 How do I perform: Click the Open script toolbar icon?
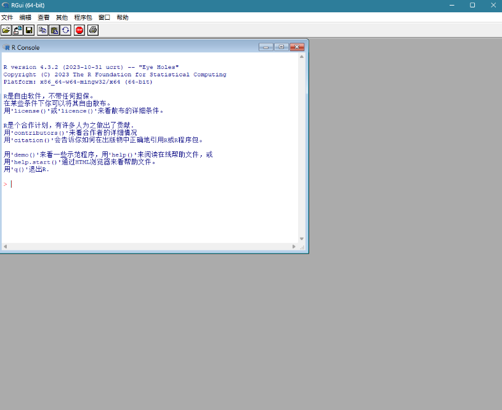6,30
